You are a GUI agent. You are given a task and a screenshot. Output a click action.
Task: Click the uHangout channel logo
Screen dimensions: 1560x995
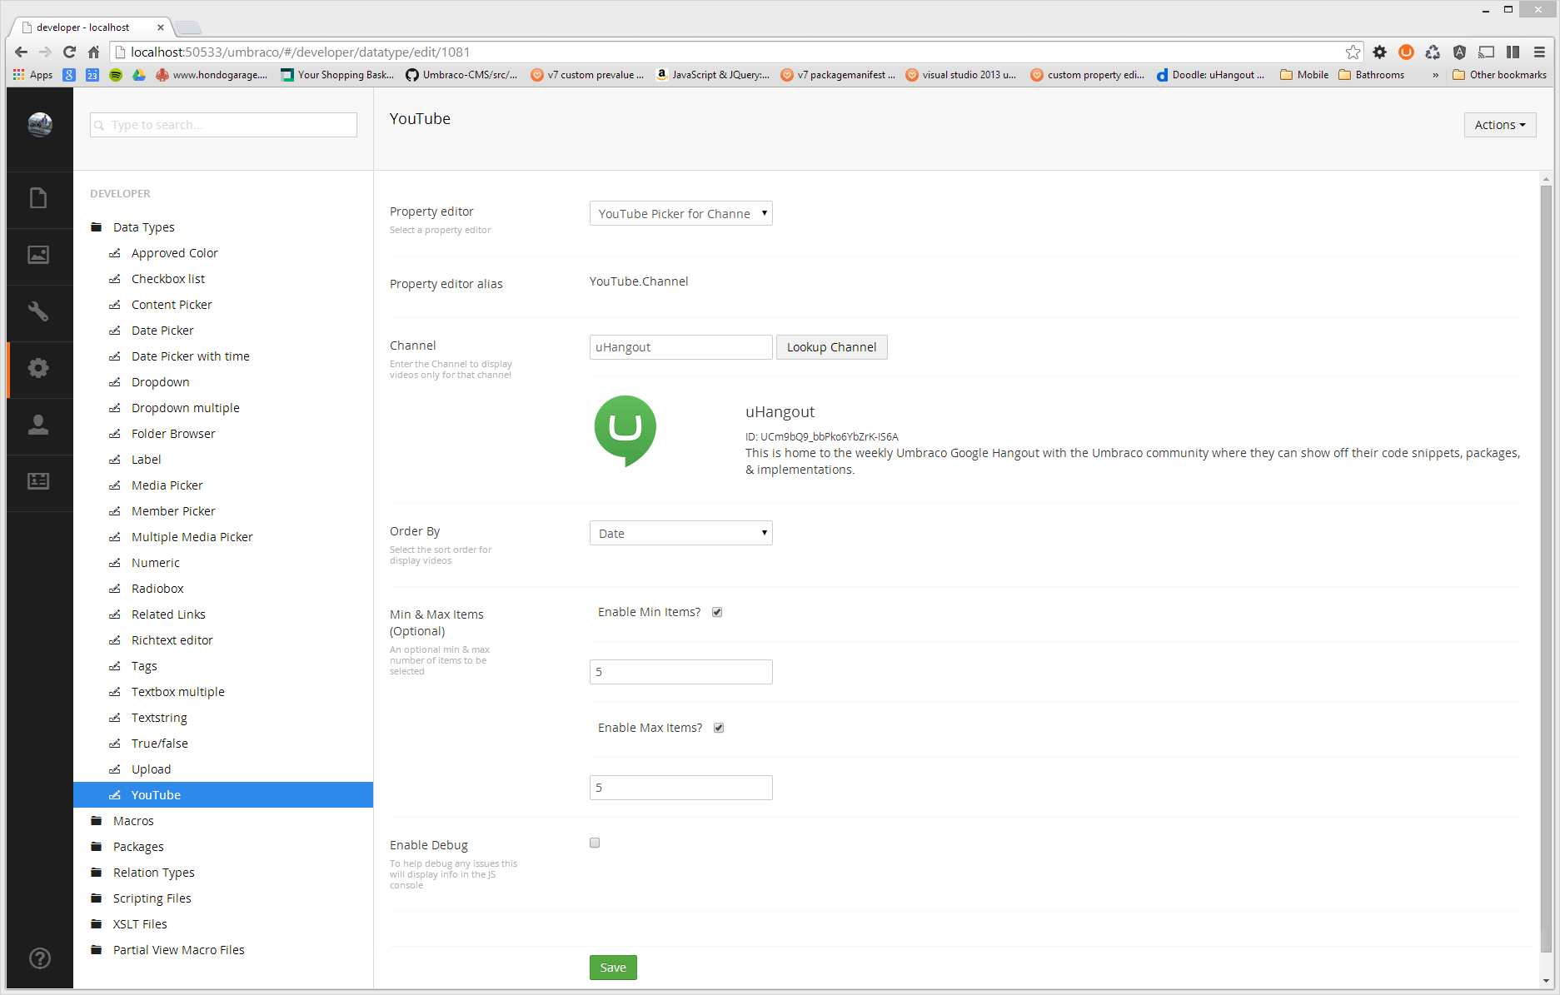625,431
